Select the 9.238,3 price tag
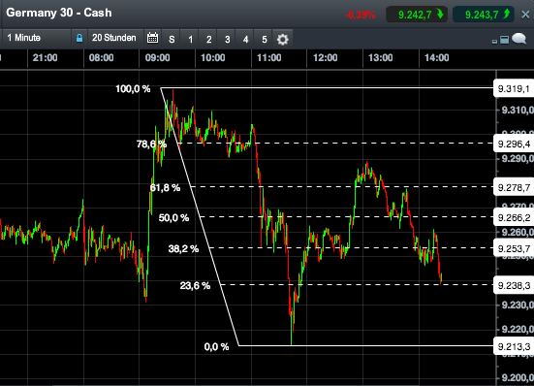 (514, 285)
